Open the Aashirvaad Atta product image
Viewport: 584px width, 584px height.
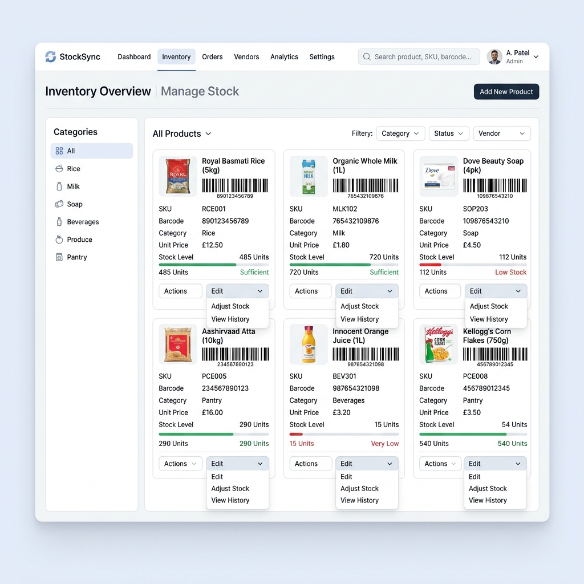pyautogui.click(x=178, y=344)
